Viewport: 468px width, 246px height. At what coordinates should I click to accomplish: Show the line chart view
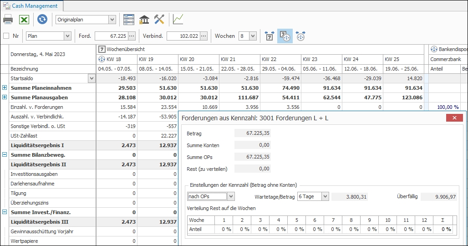(x=178, y=20)
